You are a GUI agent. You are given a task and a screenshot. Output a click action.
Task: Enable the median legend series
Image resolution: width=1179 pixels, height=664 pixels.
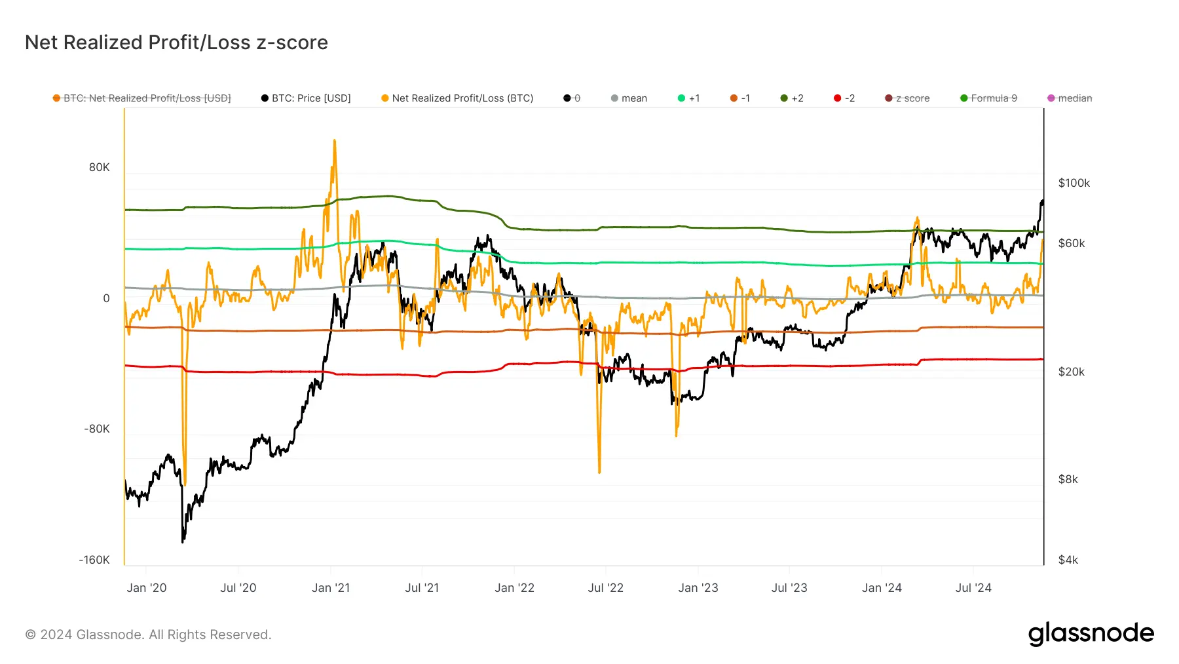[x=1070, y=98]
